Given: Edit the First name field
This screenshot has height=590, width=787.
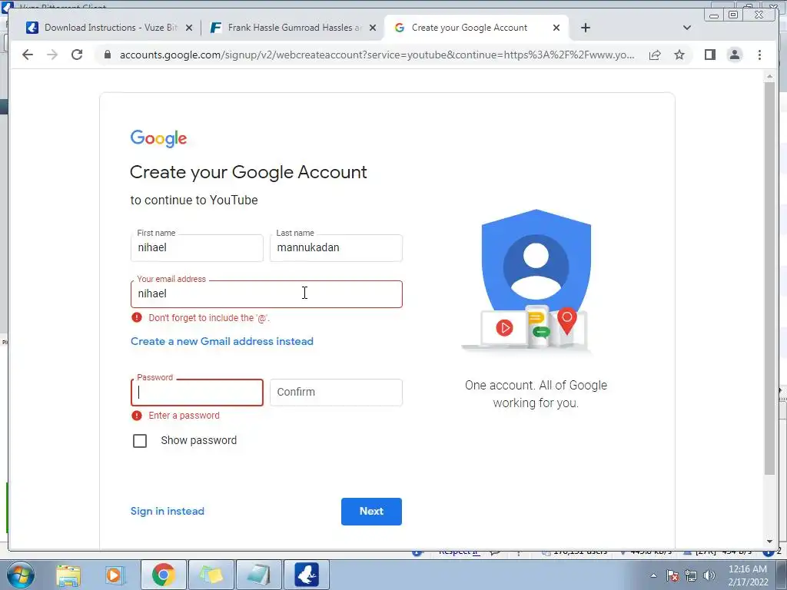Looking at the screenshot, I should click(197, 248).
